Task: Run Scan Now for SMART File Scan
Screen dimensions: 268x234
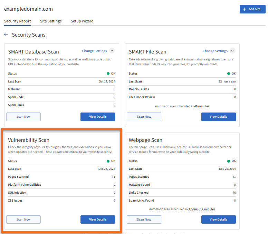Action: click(144, 117)
